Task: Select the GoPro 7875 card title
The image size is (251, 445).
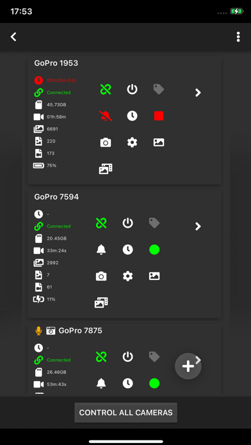Action: [x=80, y=331]
